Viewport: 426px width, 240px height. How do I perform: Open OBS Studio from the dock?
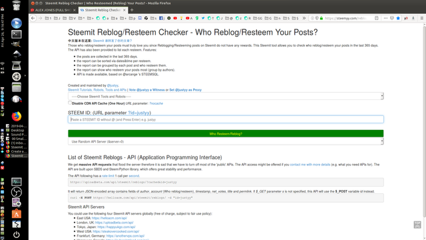pos(16,192)
